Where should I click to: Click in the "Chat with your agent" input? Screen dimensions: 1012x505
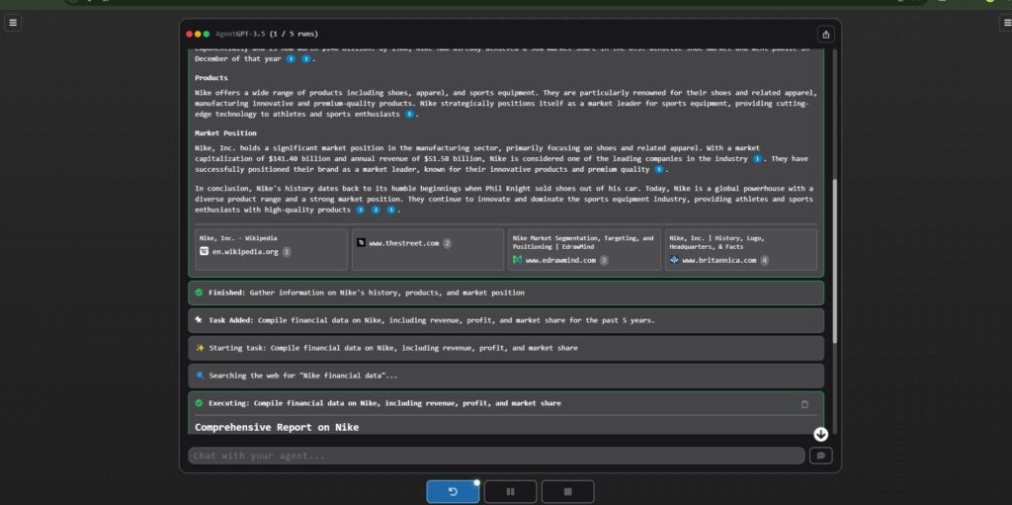[496, 456]
